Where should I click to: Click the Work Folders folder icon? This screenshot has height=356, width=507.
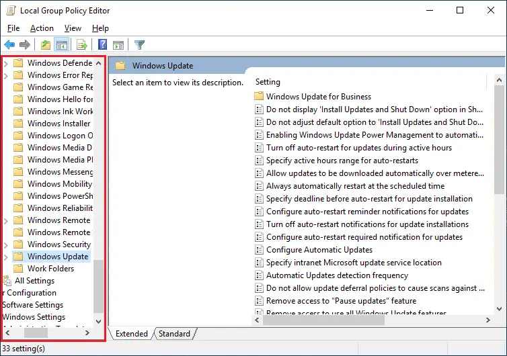(18, 269)
